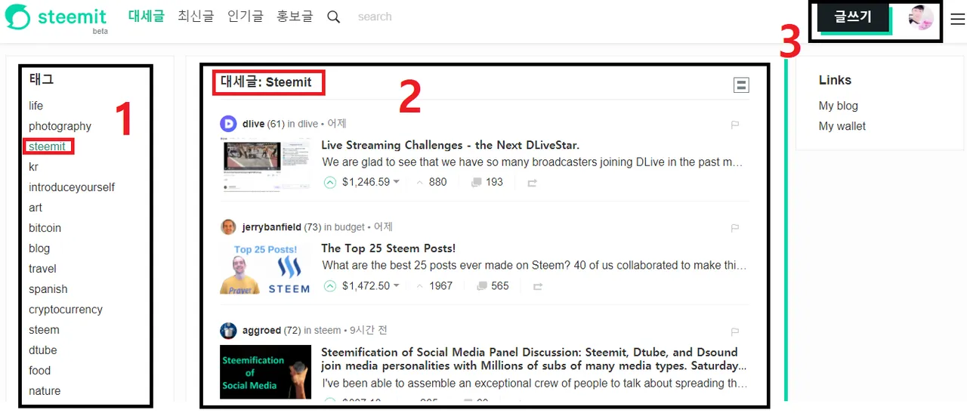Flag the aggroed post
The width and height of the screenshot is (967, 416).
click(735, 331)
